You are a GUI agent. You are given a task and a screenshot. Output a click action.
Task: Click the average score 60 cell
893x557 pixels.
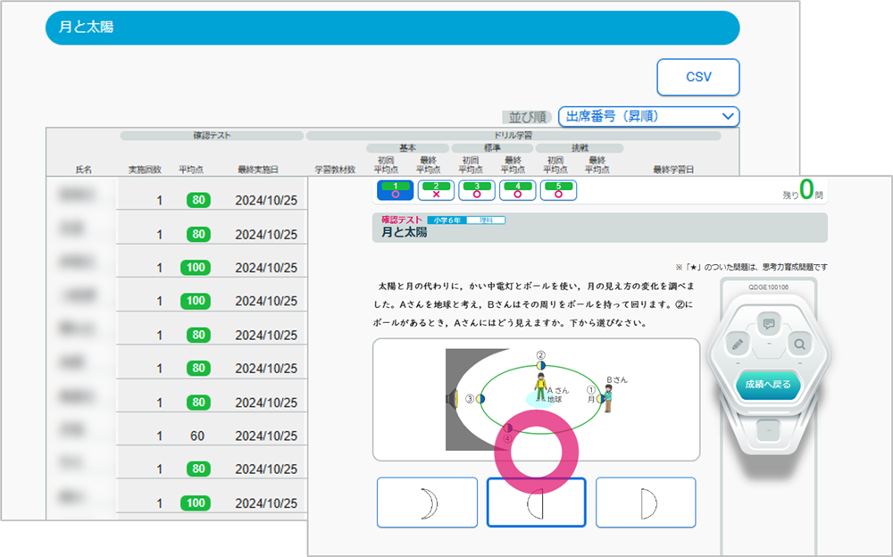pos(196,436)
